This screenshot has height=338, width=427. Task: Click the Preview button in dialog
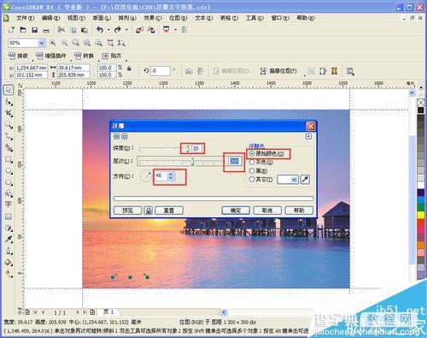pyautogui.click(x=127, y=211)
